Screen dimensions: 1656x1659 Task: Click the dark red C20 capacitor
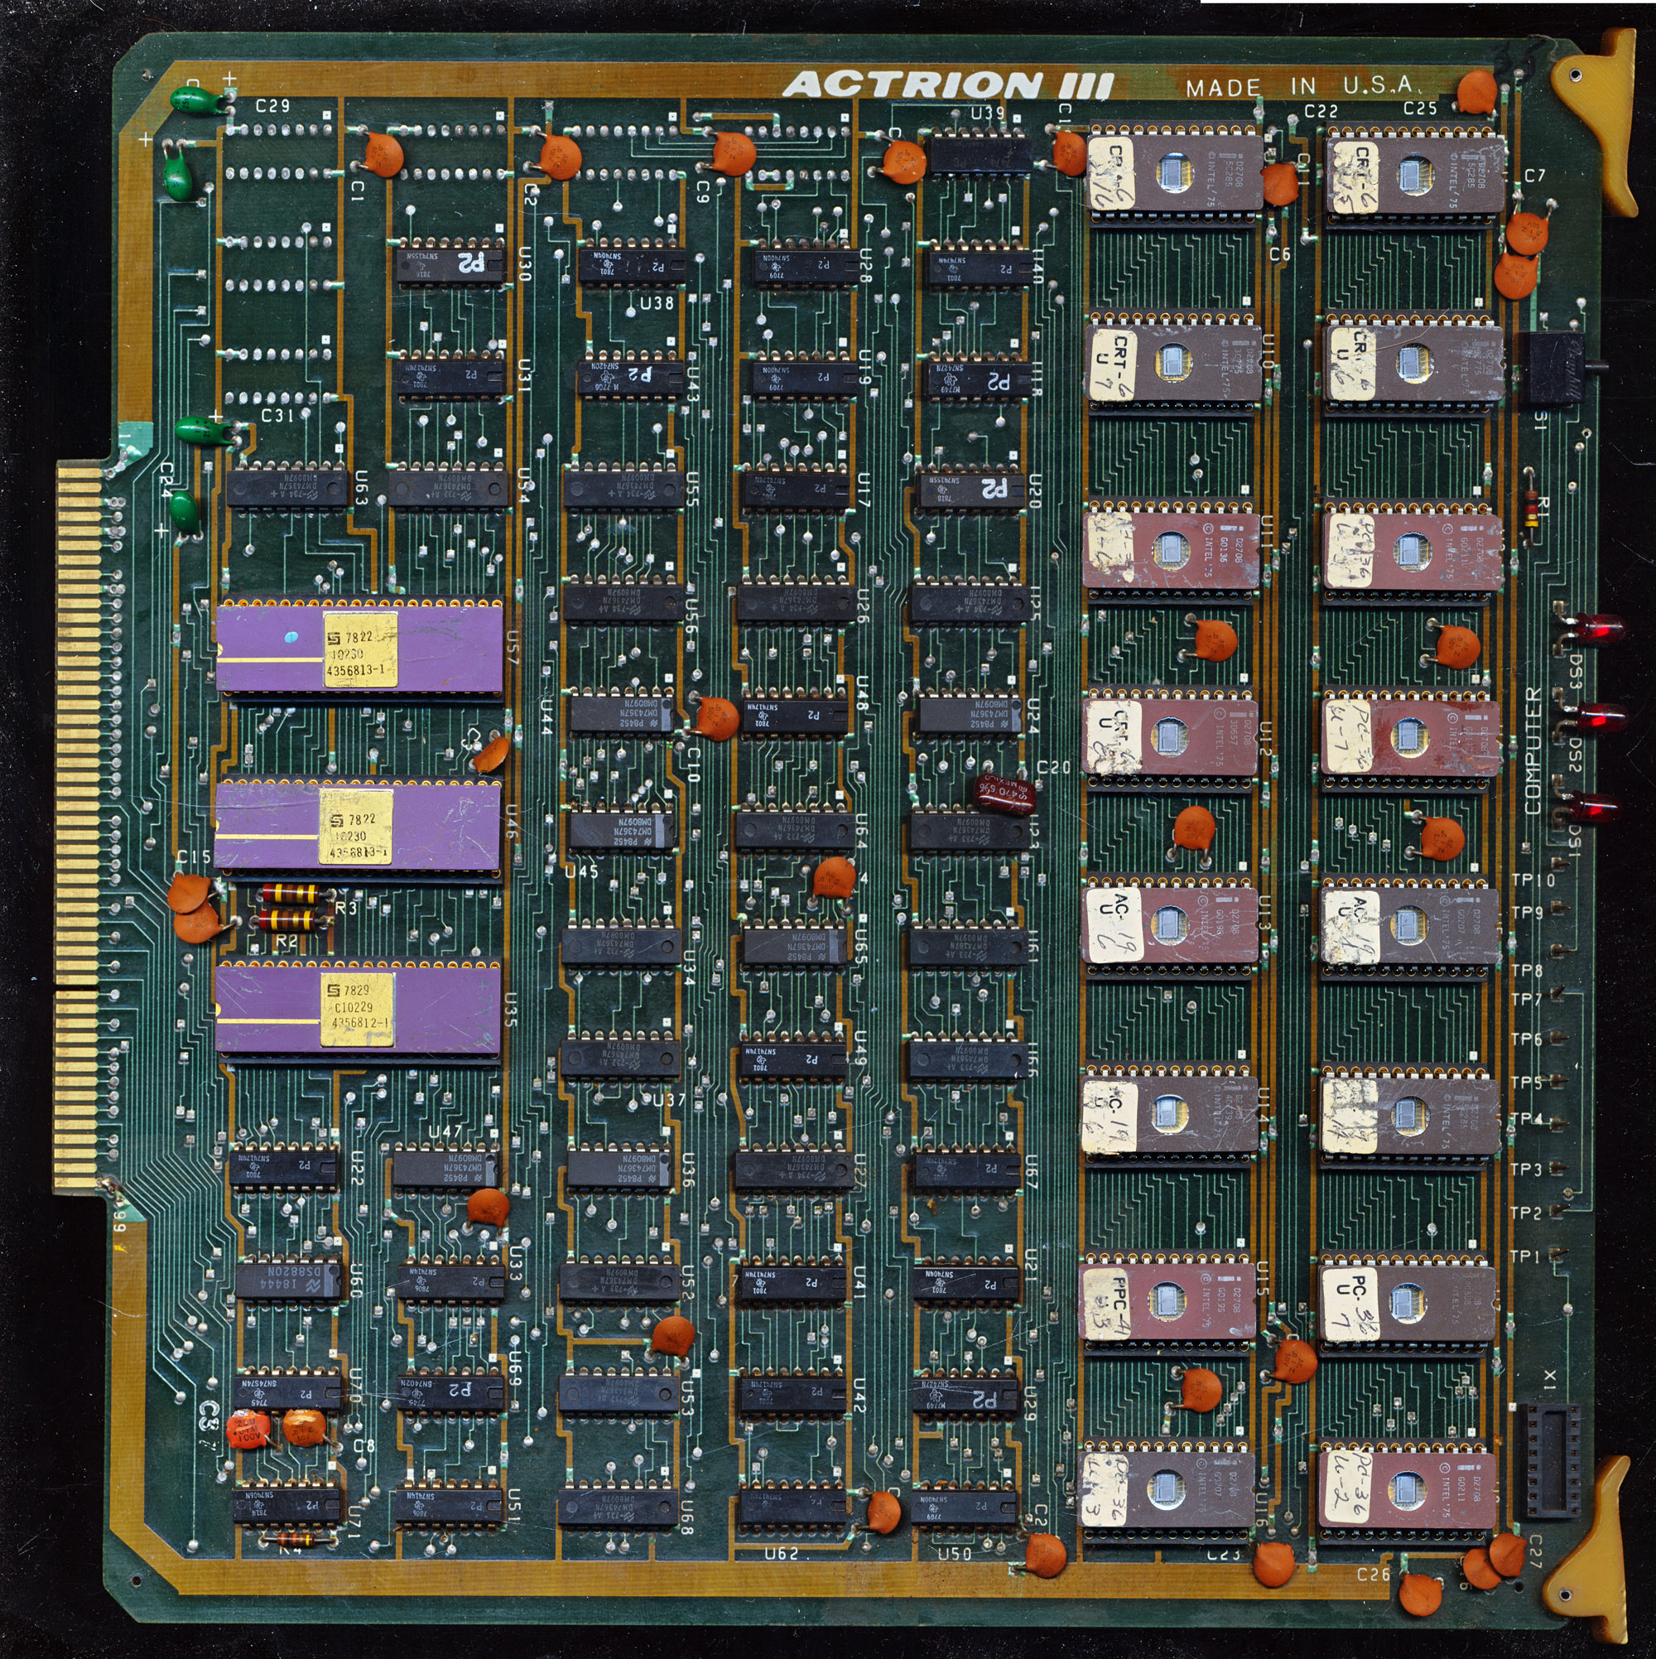pyautogui.click(x=1004, y=794)
